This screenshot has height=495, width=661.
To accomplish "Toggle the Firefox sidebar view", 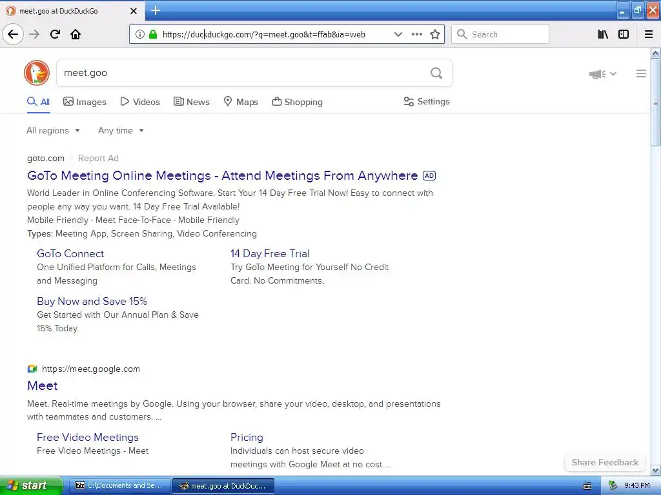I will pyautogui.click(x=624, y=35).
